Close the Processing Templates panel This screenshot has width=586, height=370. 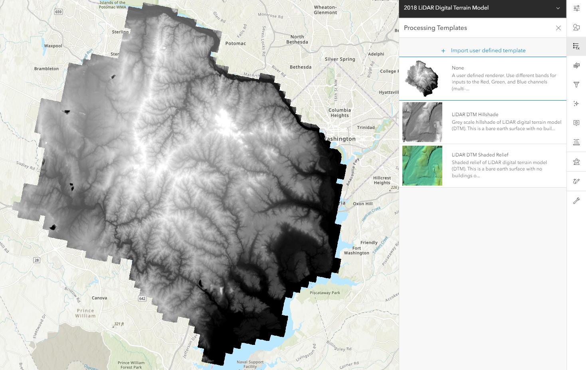point(558,28)
